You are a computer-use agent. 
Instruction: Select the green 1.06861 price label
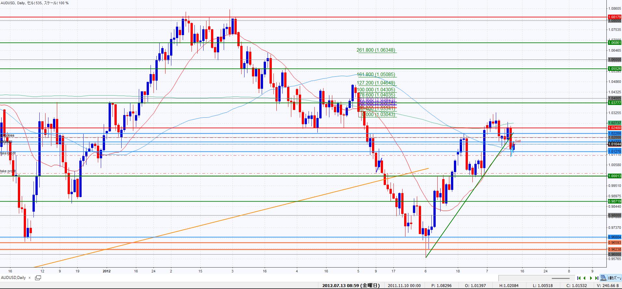coord(614,43)
